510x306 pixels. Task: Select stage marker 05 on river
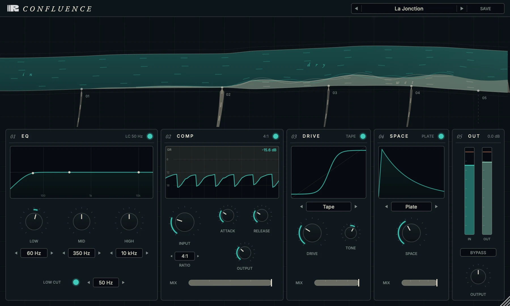pyautogui.click(x=478, y=91)
